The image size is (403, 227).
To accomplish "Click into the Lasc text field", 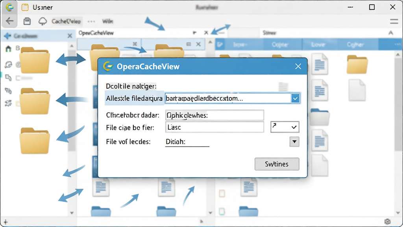I will tap(214, 127).
